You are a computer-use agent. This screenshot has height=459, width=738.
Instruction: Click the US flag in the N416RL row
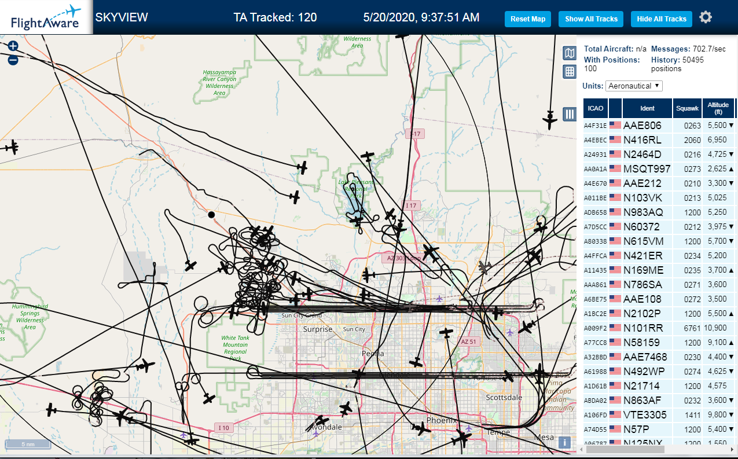click(x=615, y=140)
